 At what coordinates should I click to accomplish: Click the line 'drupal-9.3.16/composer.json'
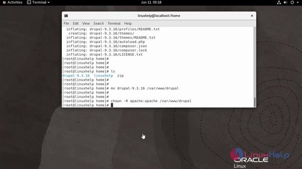pos(118,46)
